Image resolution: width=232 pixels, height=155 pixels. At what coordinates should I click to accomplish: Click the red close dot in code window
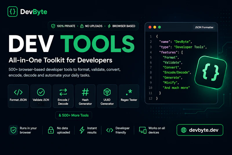150,27
